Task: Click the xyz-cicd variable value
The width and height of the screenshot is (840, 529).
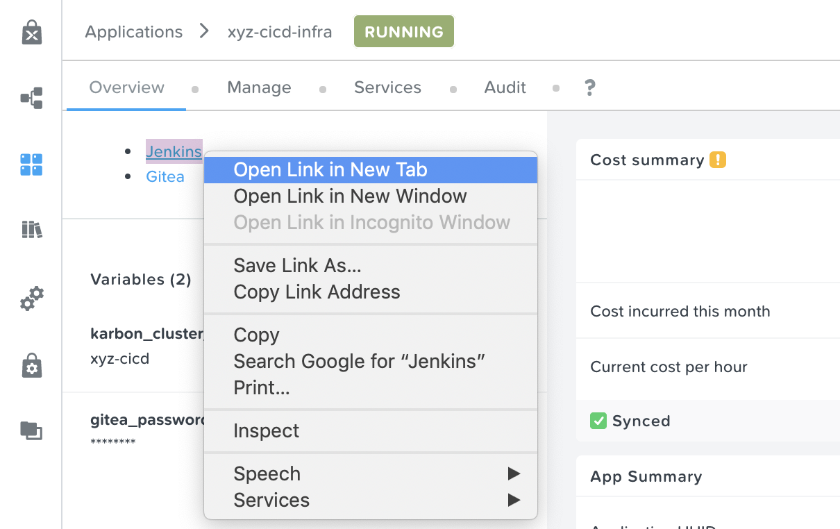Action: 119,360
